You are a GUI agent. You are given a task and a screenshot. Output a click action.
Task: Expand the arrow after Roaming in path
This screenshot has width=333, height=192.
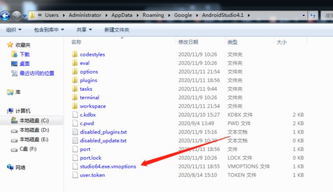[x=169, y=15]
